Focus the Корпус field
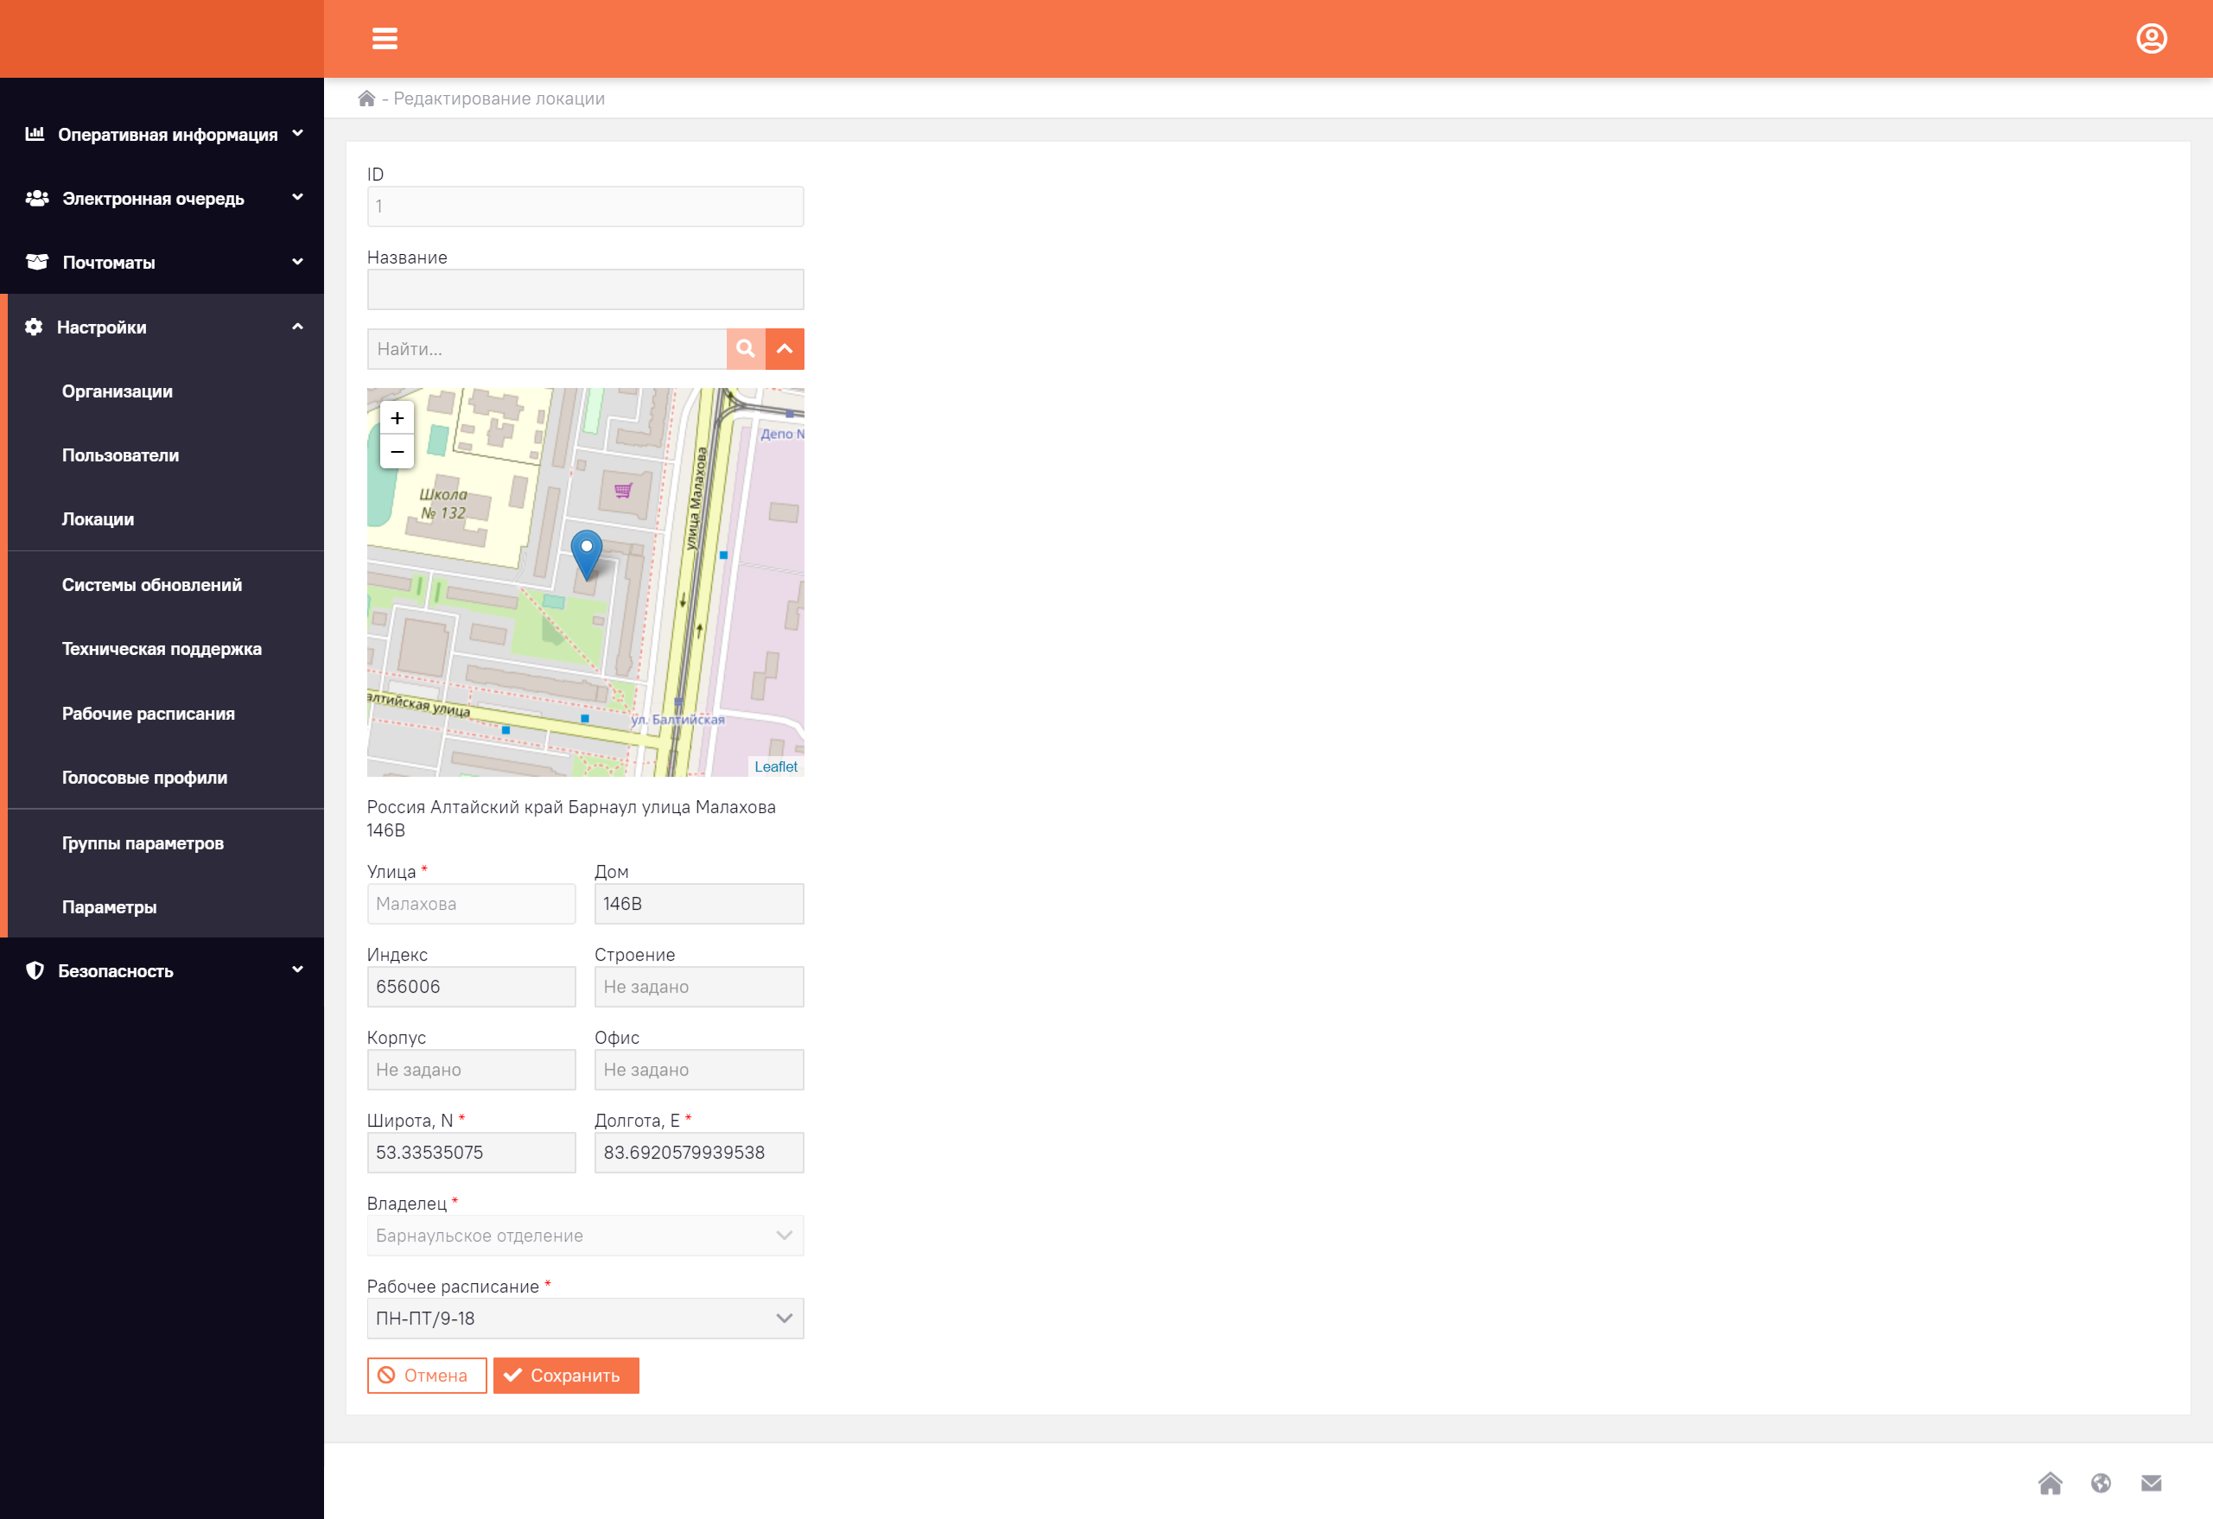 pyautogui.click(x=471, y=1070)
